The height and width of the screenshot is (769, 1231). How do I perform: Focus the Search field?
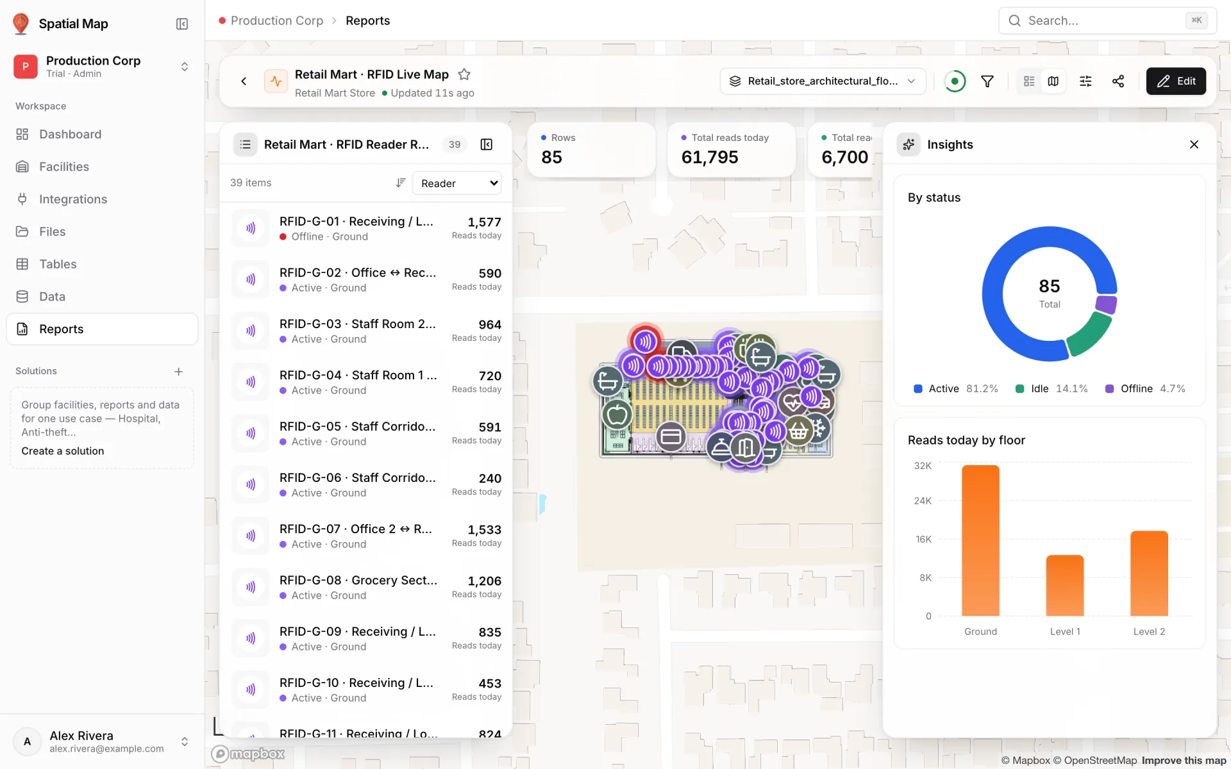click(x=1107, y=21)
